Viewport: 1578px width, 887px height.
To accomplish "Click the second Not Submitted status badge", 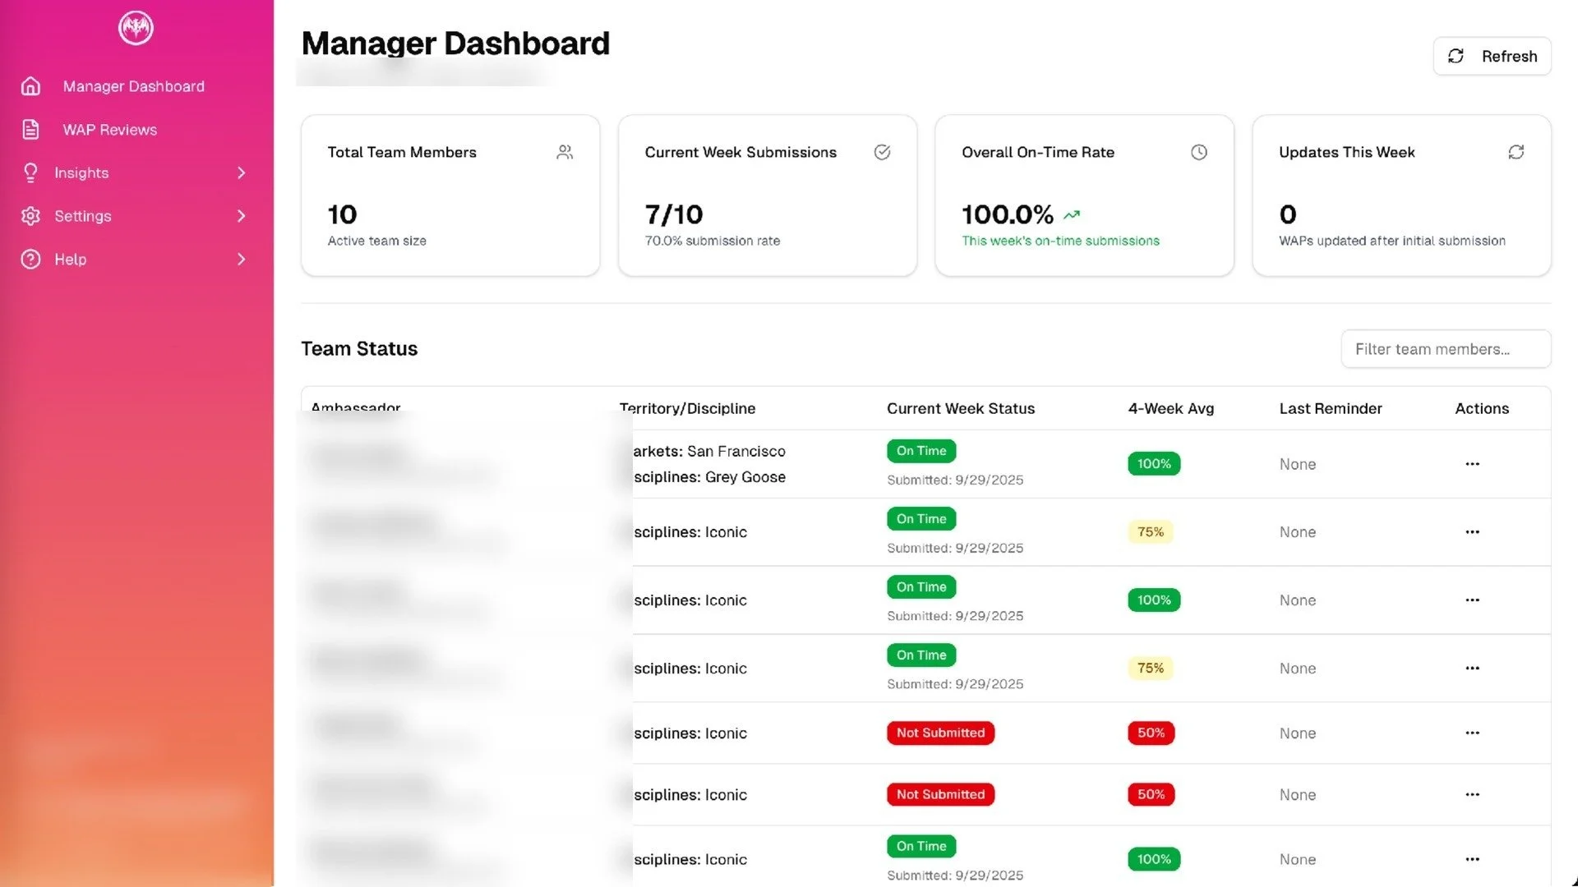I will click(940, 794).
